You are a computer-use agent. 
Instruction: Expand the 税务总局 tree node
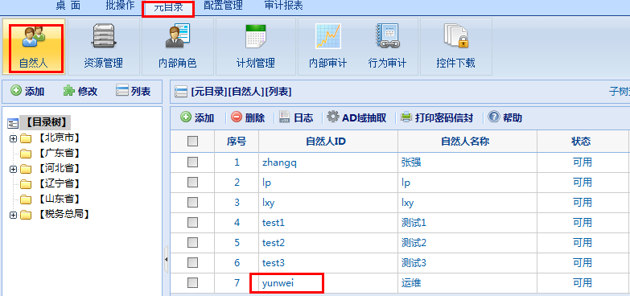click(x=13, y=215)
